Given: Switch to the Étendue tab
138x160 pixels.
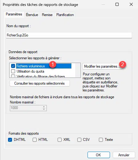Looking at the screenshot, I should click(x=32, y=15).
